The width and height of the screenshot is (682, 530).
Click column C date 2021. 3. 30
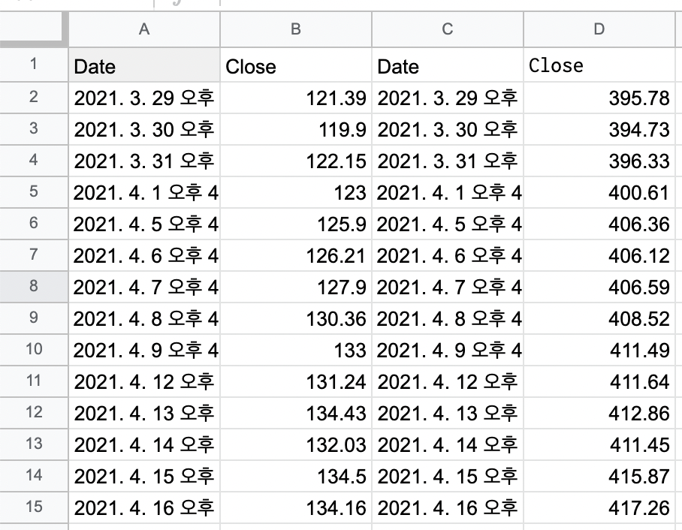[448, 129]
